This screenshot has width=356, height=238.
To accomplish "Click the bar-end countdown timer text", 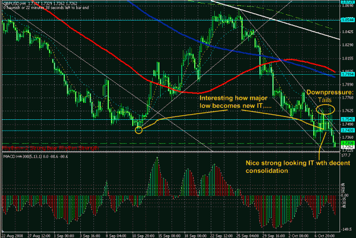I will (x=46, y=8).
